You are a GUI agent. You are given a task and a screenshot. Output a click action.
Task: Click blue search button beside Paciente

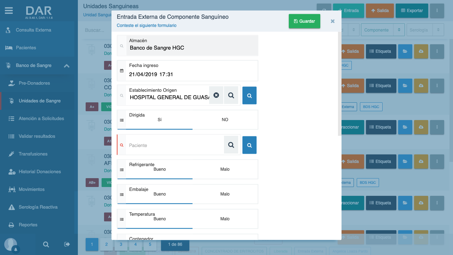(x=250, y=145)
